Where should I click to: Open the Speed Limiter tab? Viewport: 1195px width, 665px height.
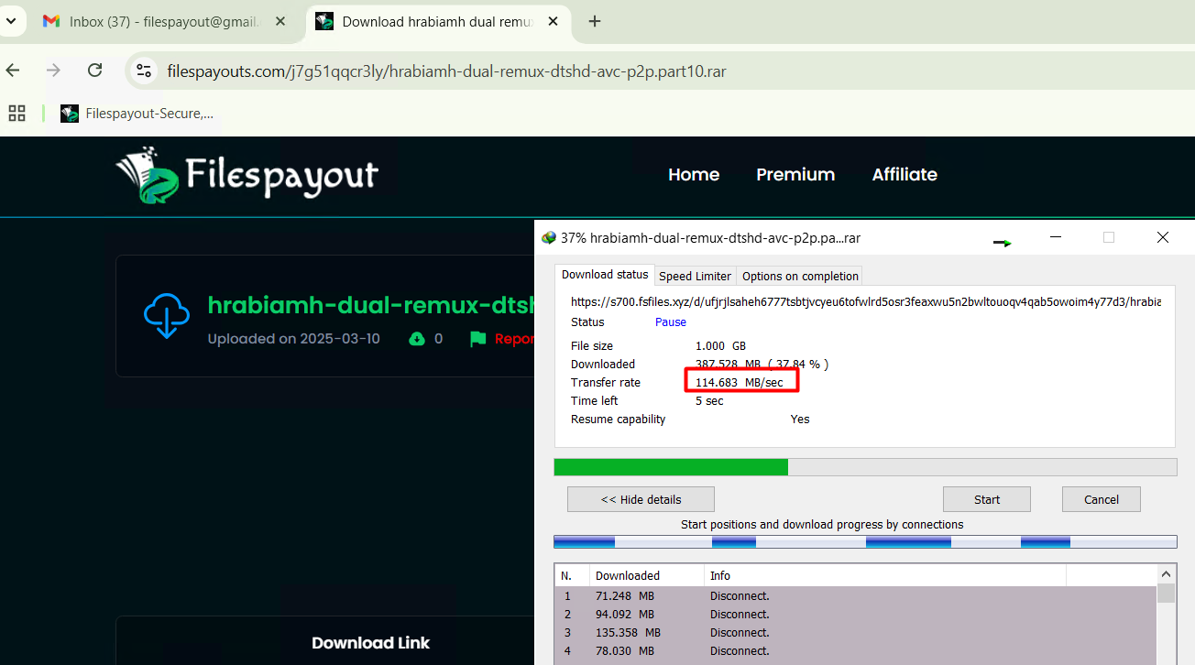(695, 276)
